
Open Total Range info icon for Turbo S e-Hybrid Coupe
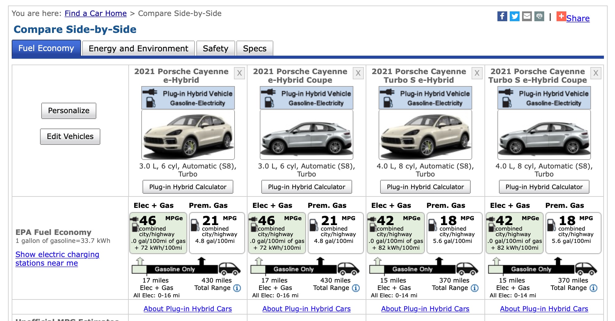593,288
